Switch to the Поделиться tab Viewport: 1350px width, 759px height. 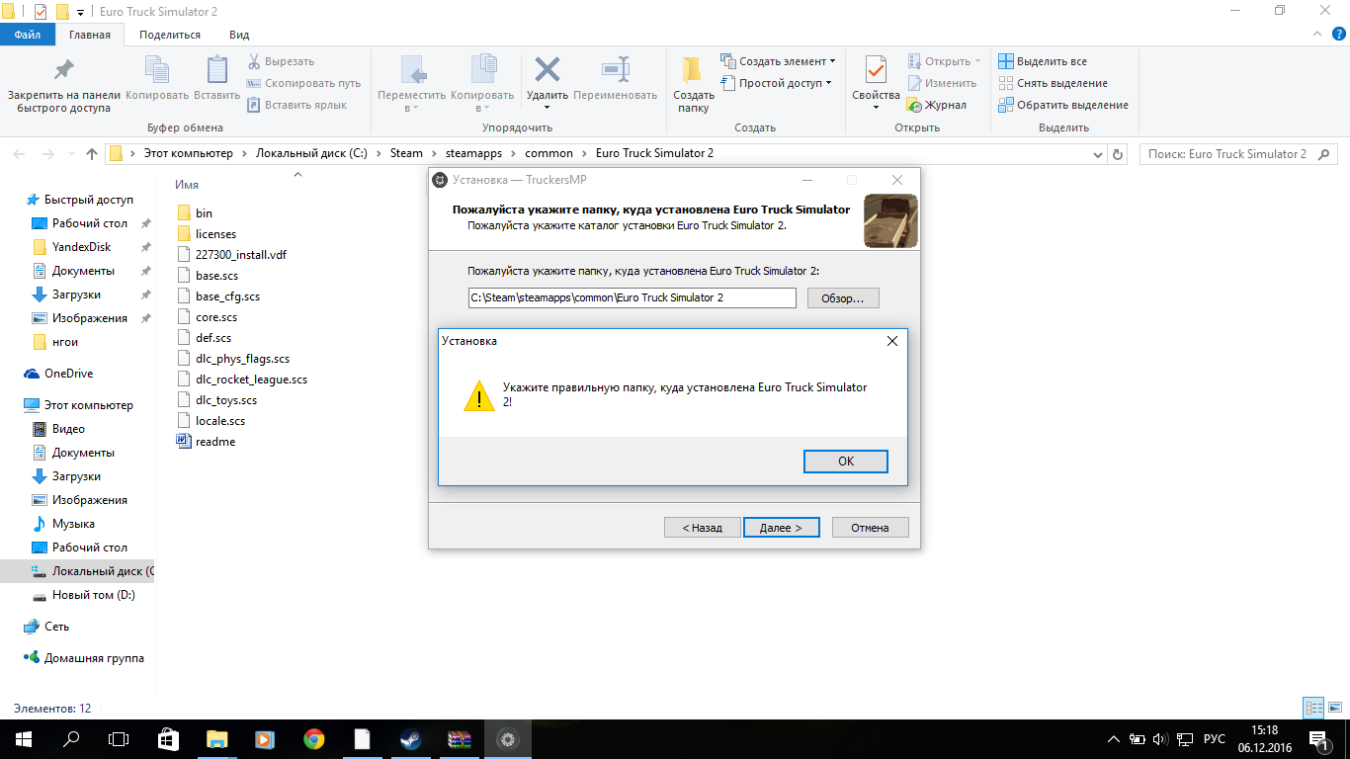coord(170,35)
